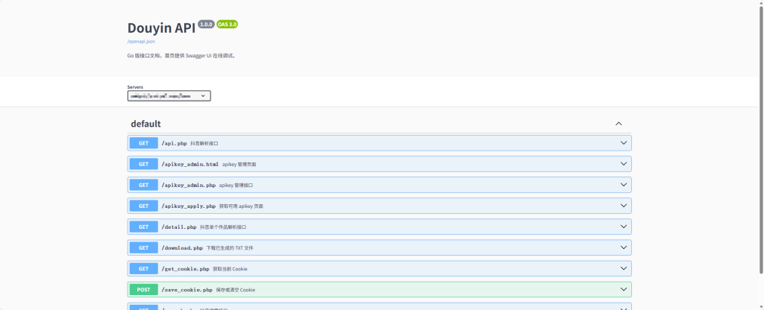
Task: Expand the /download.php row chevron
Action: (x=623, y=247)
